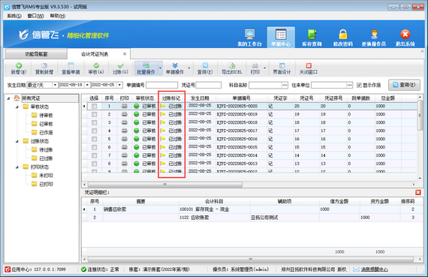The height and width of the screenshot is (277, 428).
Task: Collapse the 审核状态 tree node
Action: click(17, 107)
